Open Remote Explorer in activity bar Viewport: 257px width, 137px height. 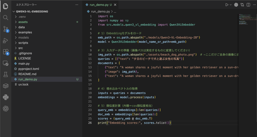(x=6, y=63)
